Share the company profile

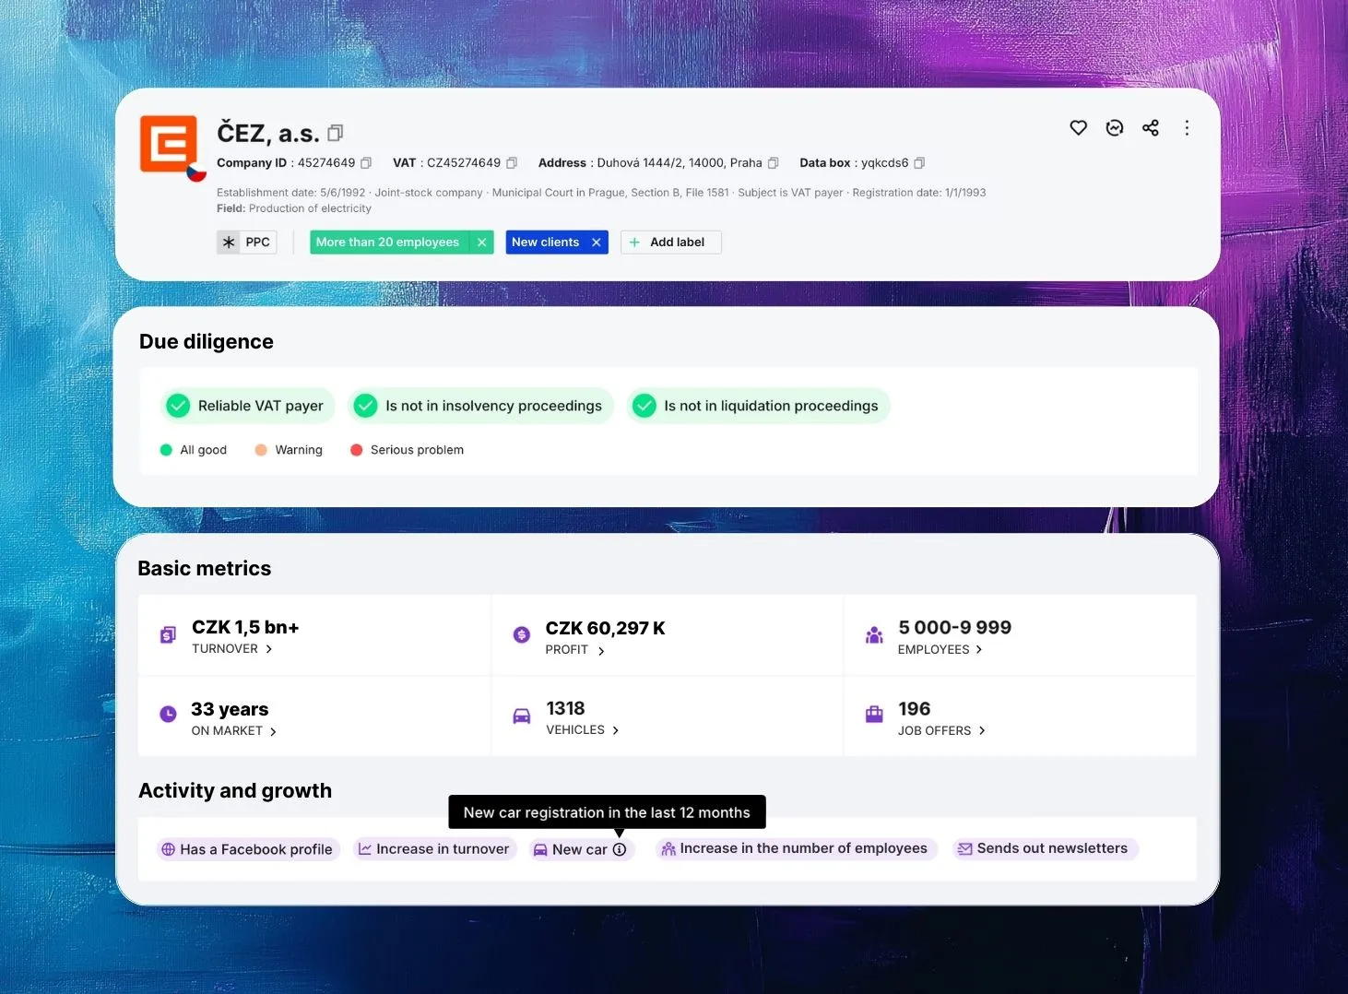(1151, 128)
